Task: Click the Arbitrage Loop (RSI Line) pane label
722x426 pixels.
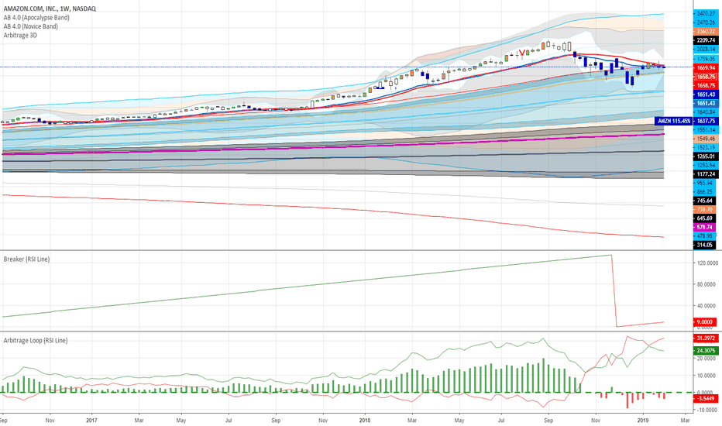Action: tap(36, 340)
